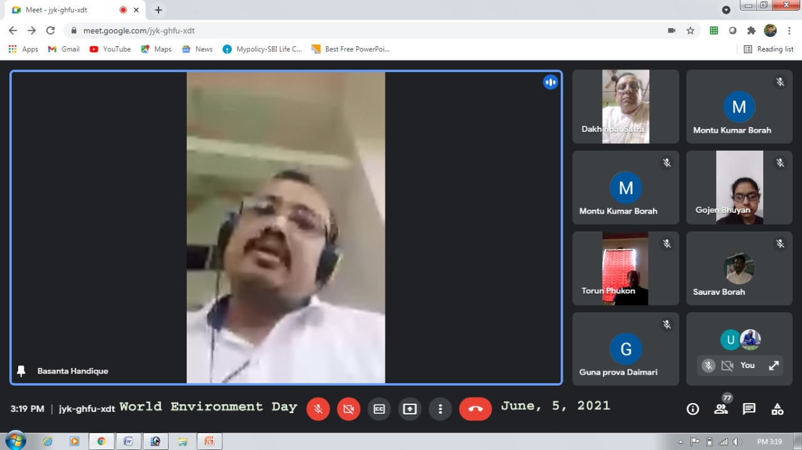This screenshot has width=802, height=450.
Task: Open the Activities icon
Action: [x=778, y=409]
